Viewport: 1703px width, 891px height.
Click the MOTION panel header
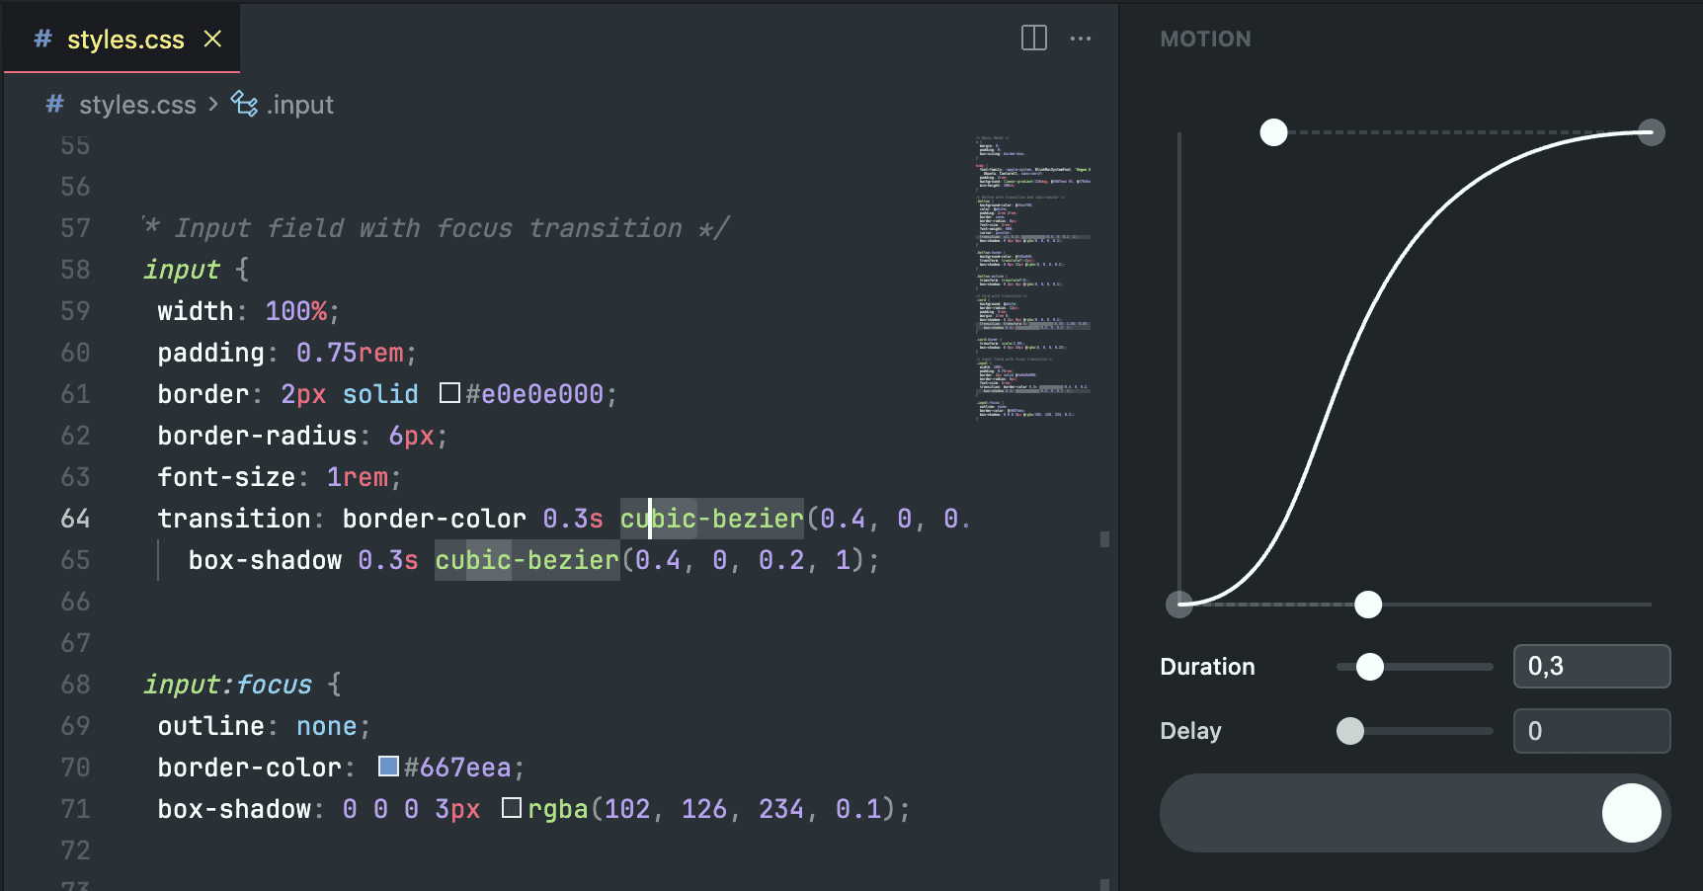[1205, 39]
